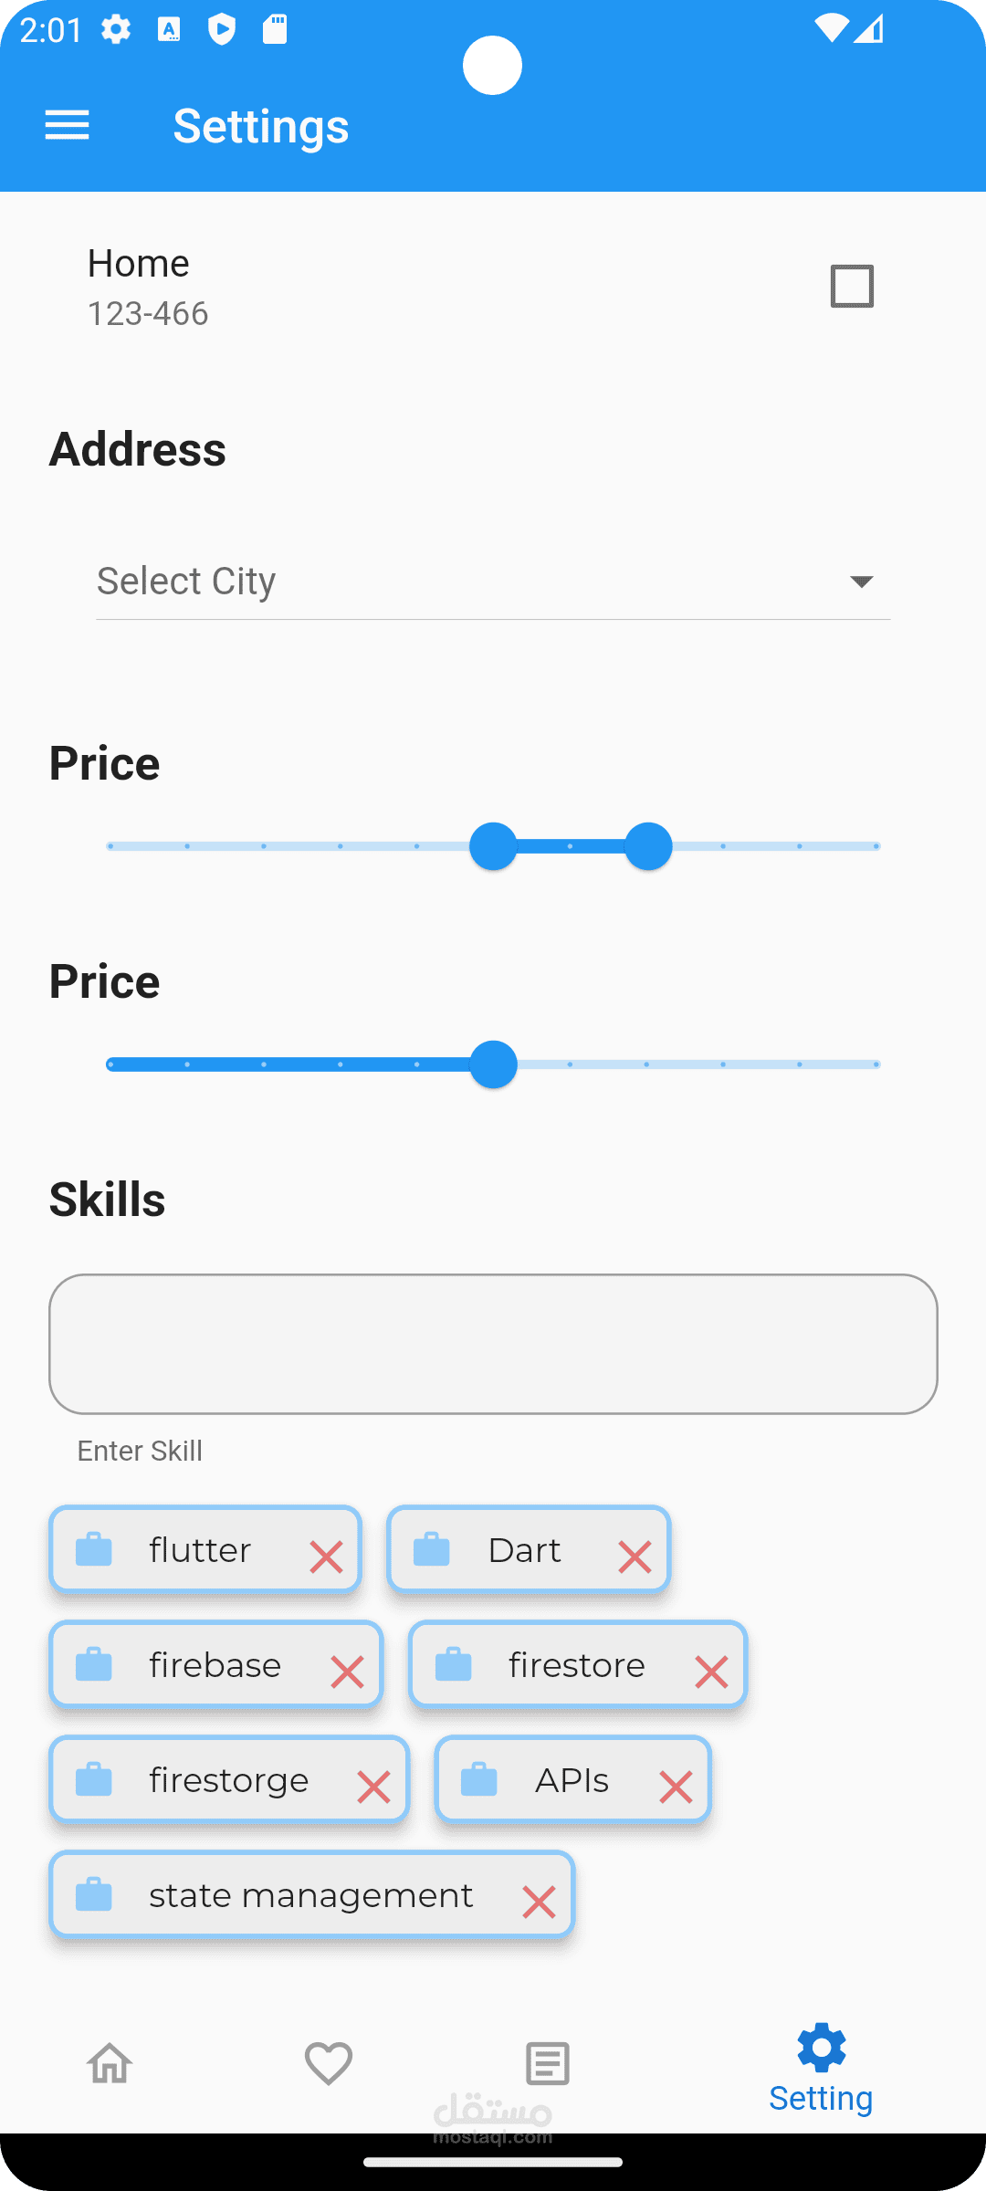Switch to the news list tab
986x2191 pixels.
(x=548, y=2063)
